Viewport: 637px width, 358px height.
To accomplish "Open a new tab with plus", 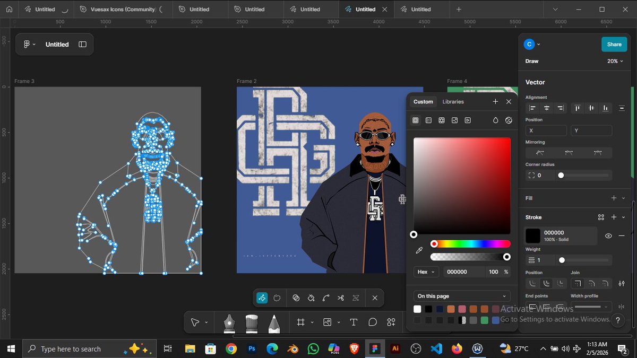I will tap(459, 9).
